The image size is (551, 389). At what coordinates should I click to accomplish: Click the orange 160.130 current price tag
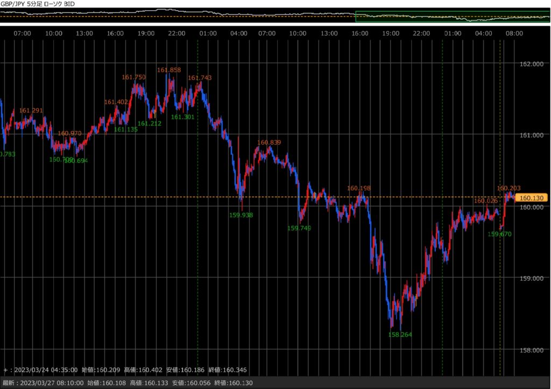pos(531,198)
